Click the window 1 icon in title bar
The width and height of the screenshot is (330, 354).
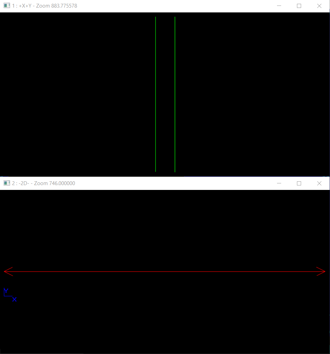(x=7, y=6)
